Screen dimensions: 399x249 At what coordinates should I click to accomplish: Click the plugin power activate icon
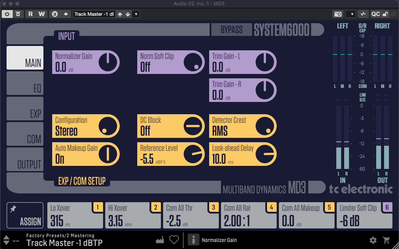point(7,14)
